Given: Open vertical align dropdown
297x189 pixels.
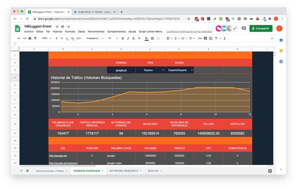Looking at the screenshot, I should pos(177,38).
